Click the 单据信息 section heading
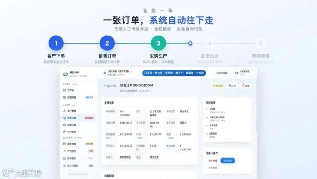317x179 pixels. click(109, 103)
